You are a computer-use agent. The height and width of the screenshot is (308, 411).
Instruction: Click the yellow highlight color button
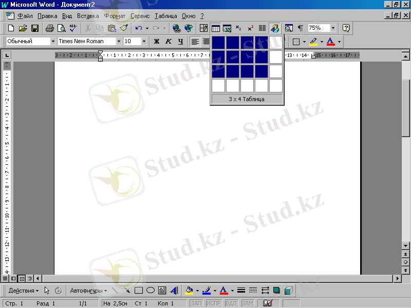coord(313,42)
